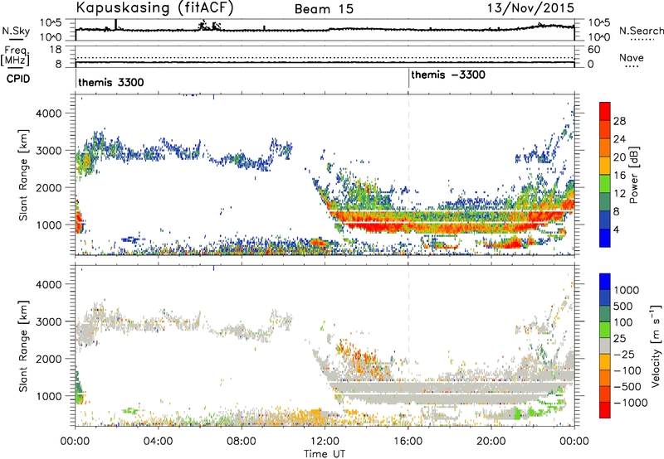Click the date 13/Nov/2015
Image resolution: width=664 pixels, height=459 pixels.
point(530,7)
